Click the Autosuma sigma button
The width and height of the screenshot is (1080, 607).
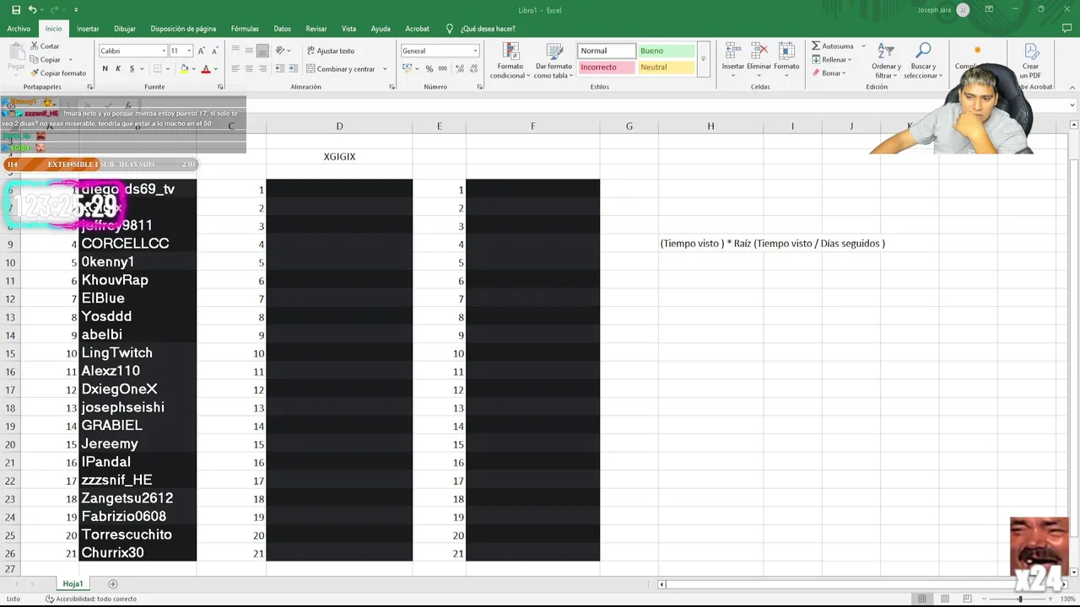(833, 46)
